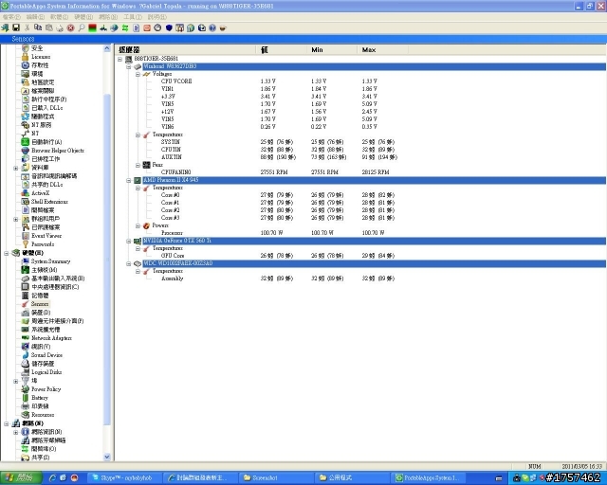This screenshot has width=607, height=485.
Task: Click the Min column header
Action: pyautogui.click(x=332, y=50)
